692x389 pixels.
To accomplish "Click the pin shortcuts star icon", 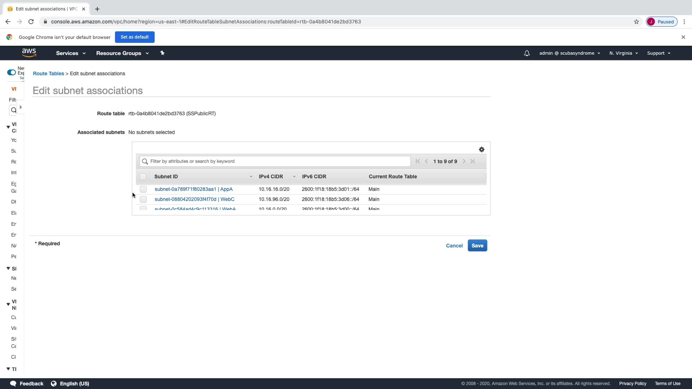I will [162, 53].
